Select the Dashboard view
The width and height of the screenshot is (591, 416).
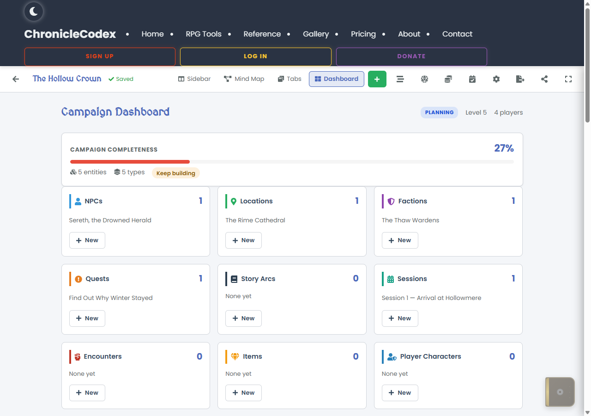coord(337,79)
